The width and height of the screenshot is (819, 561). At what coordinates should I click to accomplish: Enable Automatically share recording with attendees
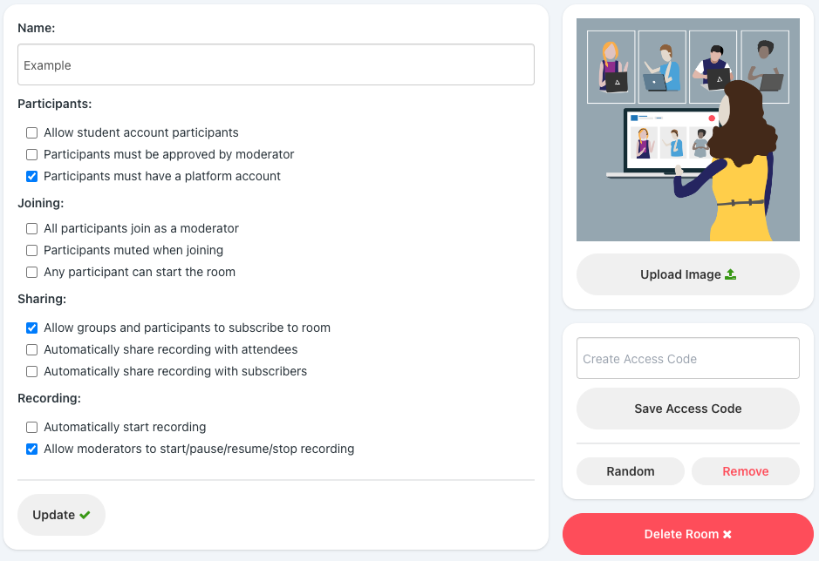[32, 349]
